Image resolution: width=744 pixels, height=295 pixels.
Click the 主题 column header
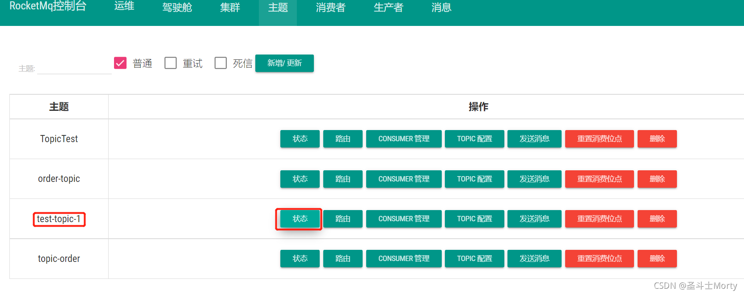pyautogui.click(x=59, y=106)
